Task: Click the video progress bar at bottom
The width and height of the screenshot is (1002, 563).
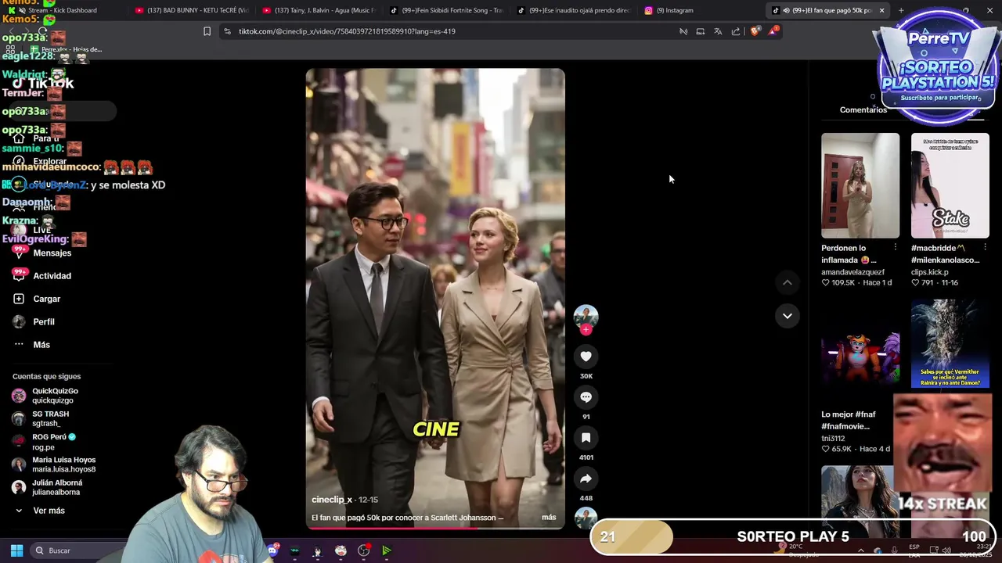Action: coord(435,528)
